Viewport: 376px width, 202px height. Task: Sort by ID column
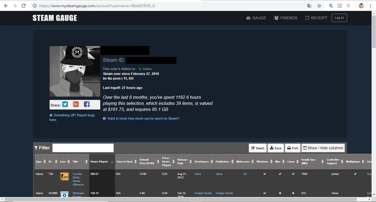coord(53,162)
